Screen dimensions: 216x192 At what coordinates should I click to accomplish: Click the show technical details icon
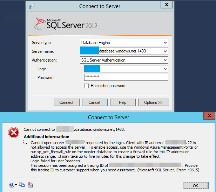tap(30, 185)
